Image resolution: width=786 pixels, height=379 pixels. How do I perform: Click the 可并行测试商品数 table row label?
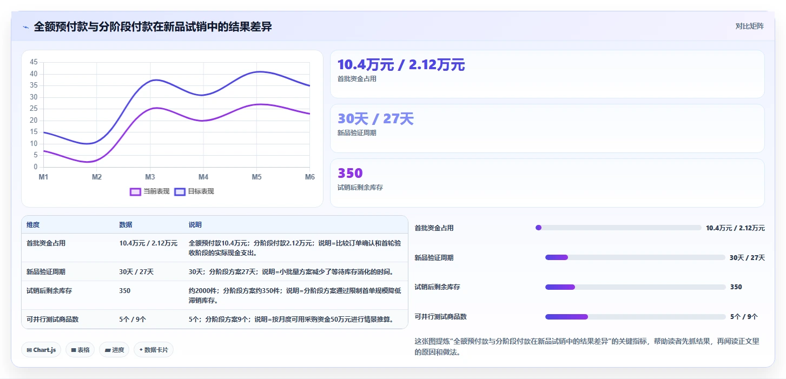pyautogui.click(x=52, y=320)
